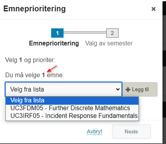
Task: Select step 1 box in wizard
Action: point(57,33)
